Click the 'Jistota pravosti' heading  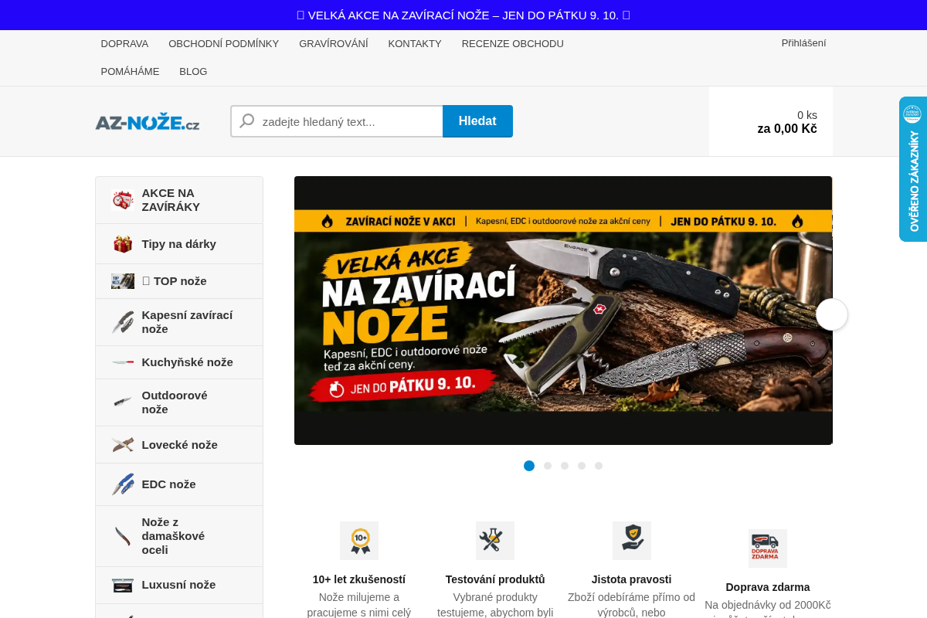pyautogui.click(x=632, y=579)
